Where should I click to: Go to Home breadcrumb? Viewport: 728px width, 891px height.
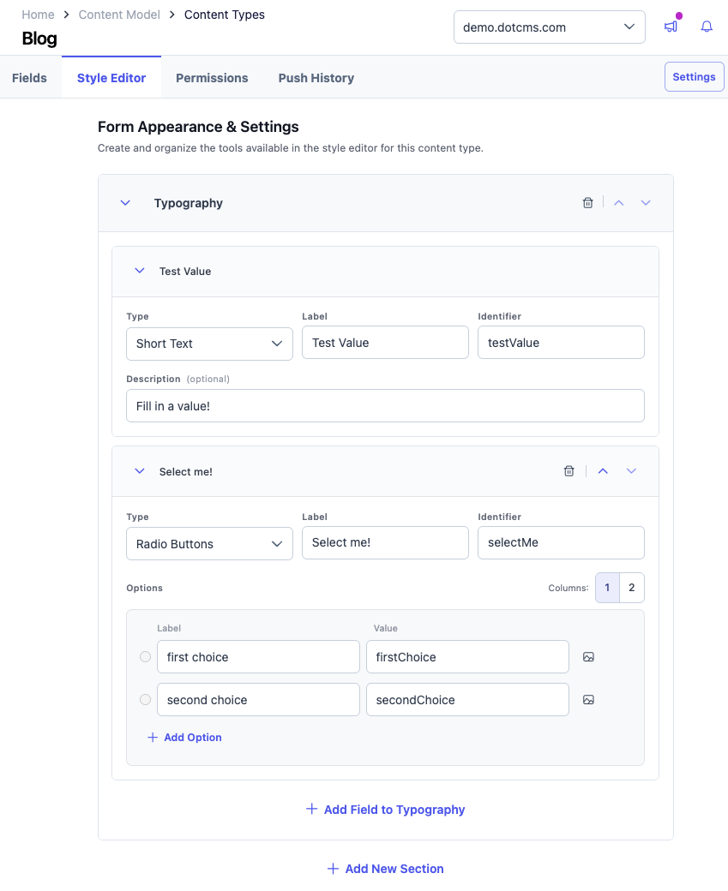tap(38, 15)
